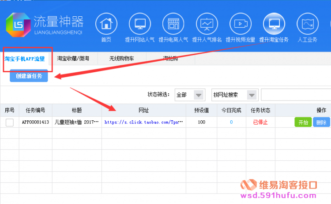
Task: Click 序号 column header
Action: [x=10, y=110]
